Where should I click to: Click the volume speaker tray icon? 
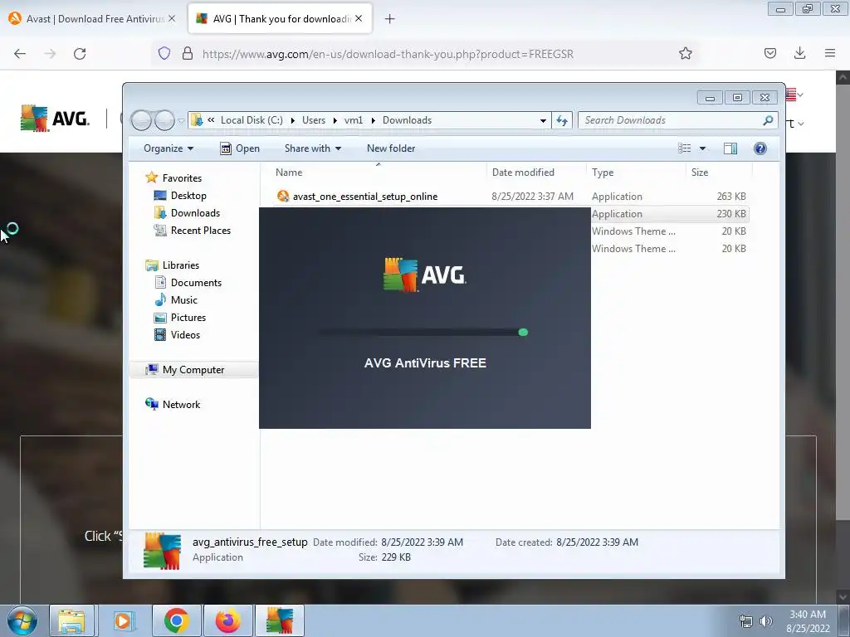point(765,621)
